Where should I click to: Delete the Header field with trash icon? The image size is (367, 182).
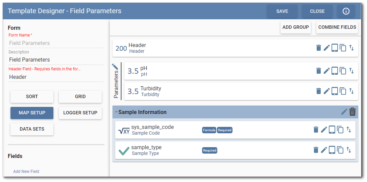point(318,48)
